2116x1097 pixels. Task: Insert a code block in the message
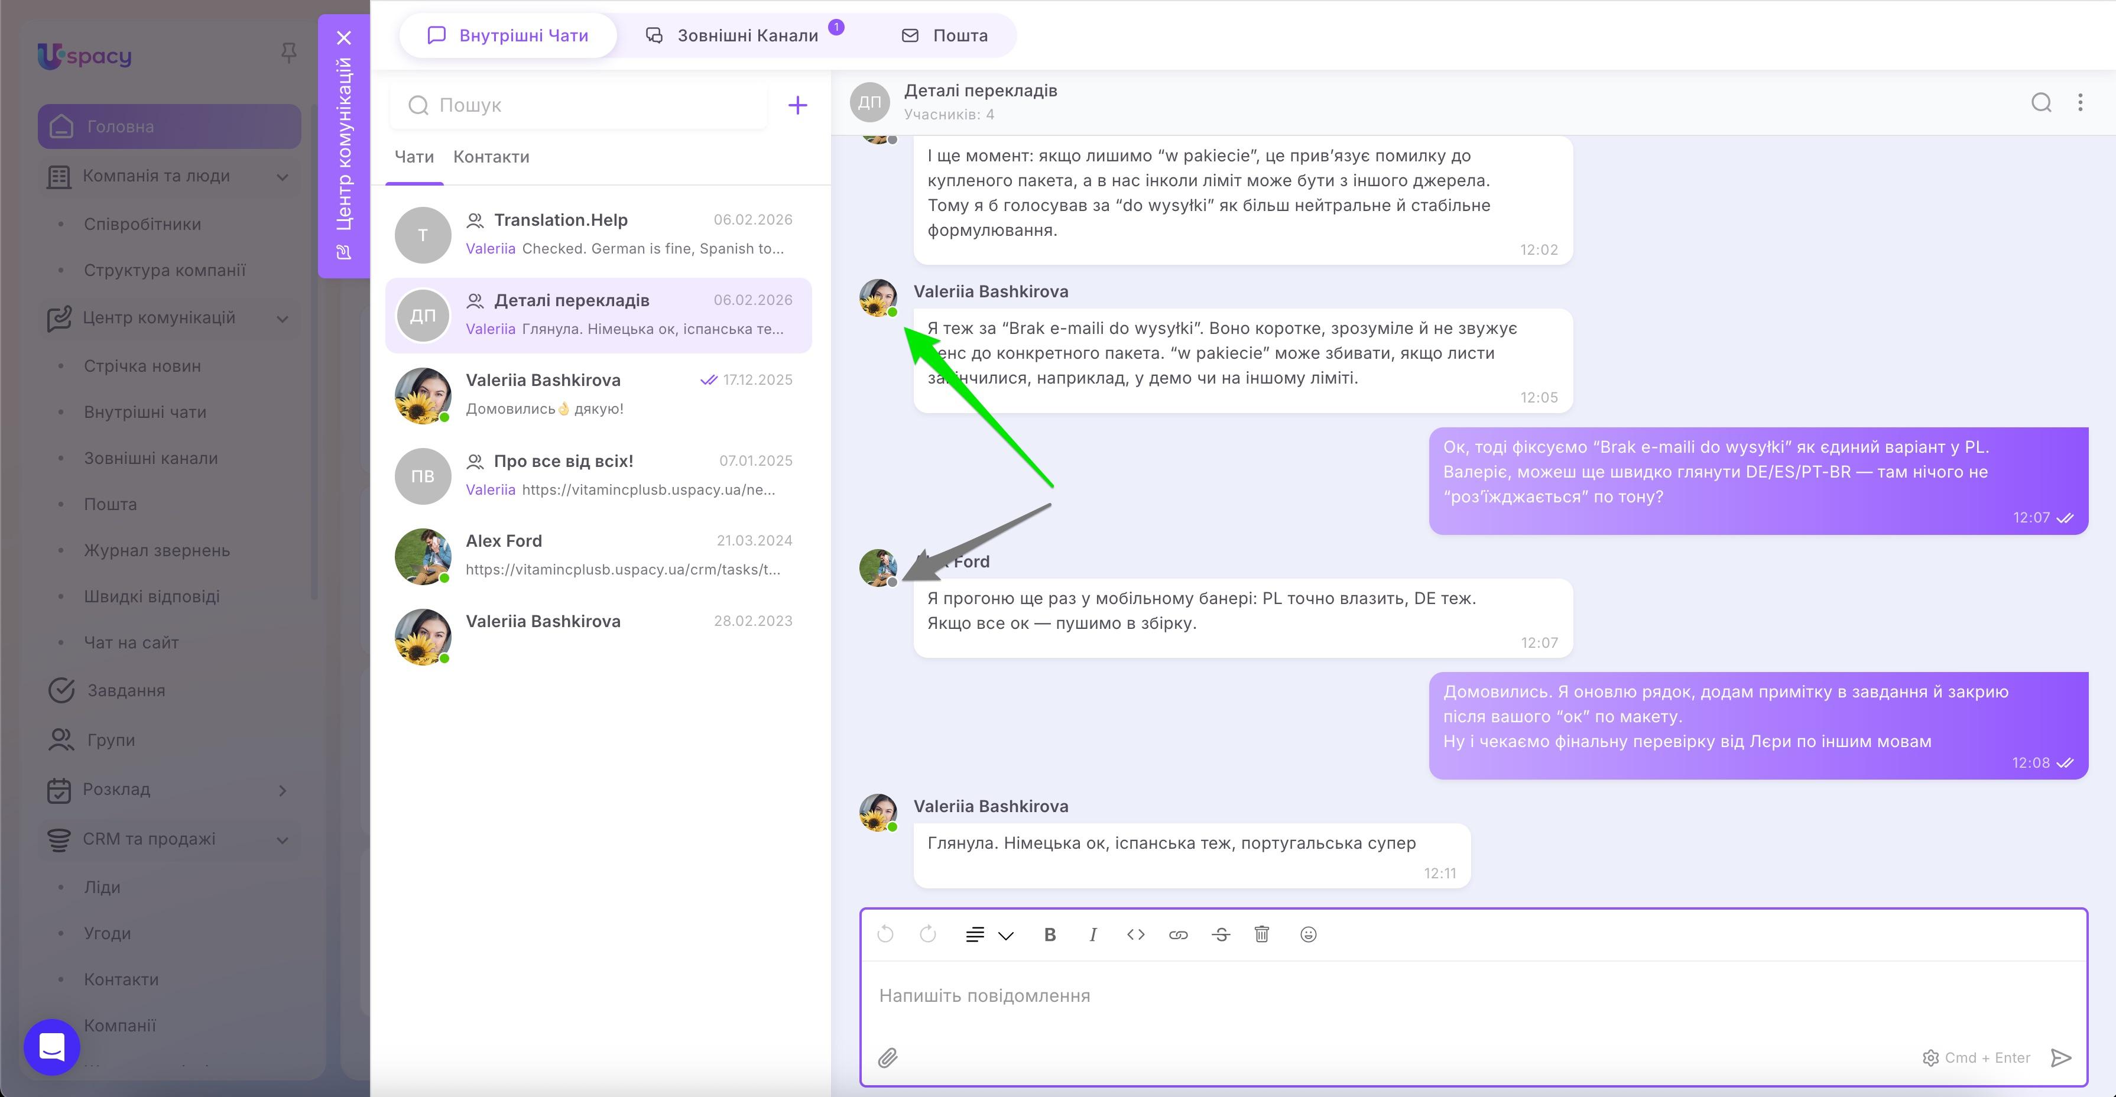click(x=1135, y=934)
